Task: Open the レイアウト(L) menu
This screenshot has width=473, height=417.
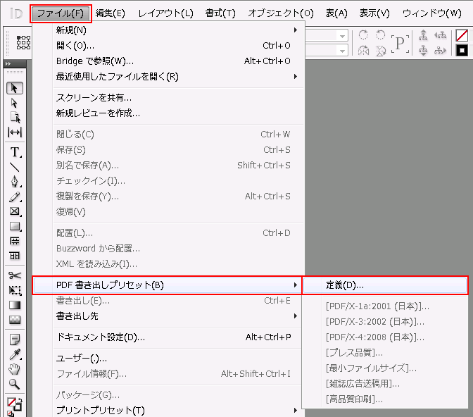Action: point(165,13)
